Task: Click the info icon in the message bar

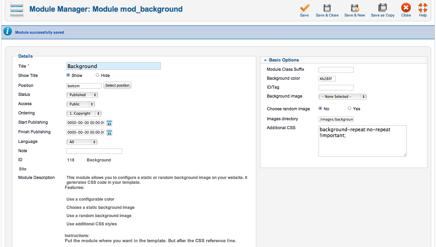Action: click(8, 32)
